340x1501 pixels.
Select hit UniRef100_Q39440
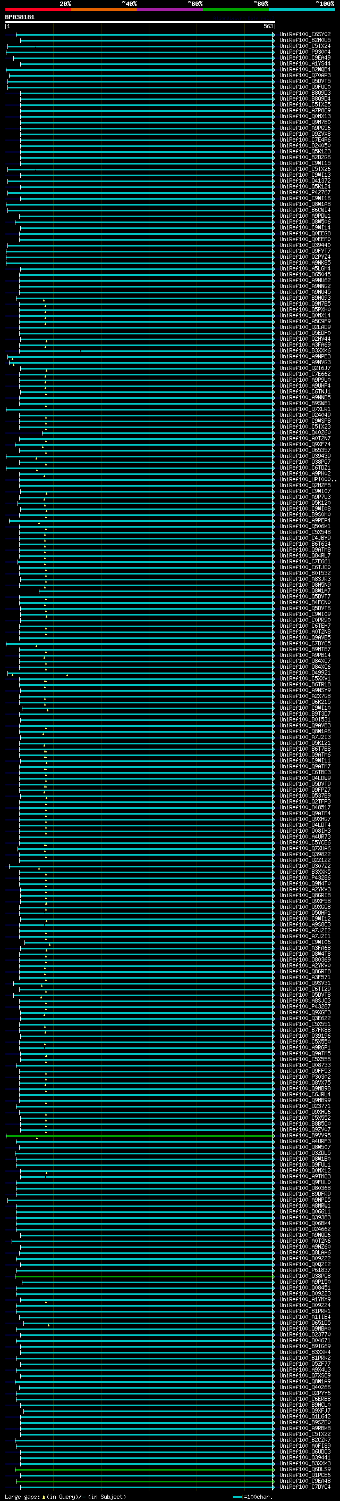305,245
